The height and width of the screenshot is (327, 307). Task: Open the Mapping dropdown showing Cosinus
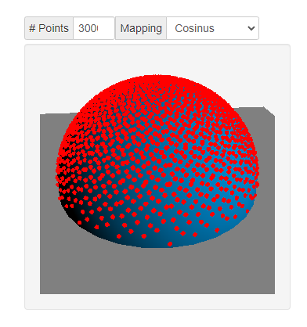tap(212, 28)
